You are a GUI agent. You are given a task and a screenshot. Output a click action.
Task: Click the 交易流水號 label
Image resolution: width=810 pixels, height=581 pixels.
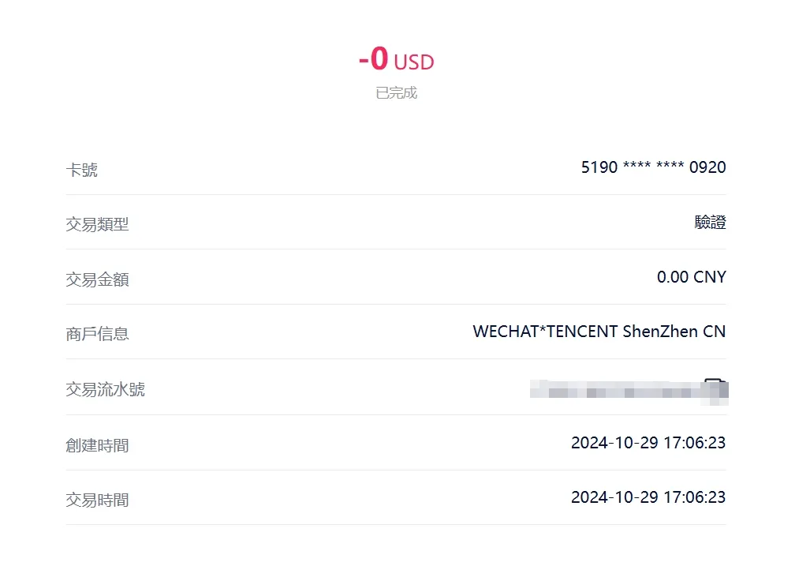[x=105, y=389]
